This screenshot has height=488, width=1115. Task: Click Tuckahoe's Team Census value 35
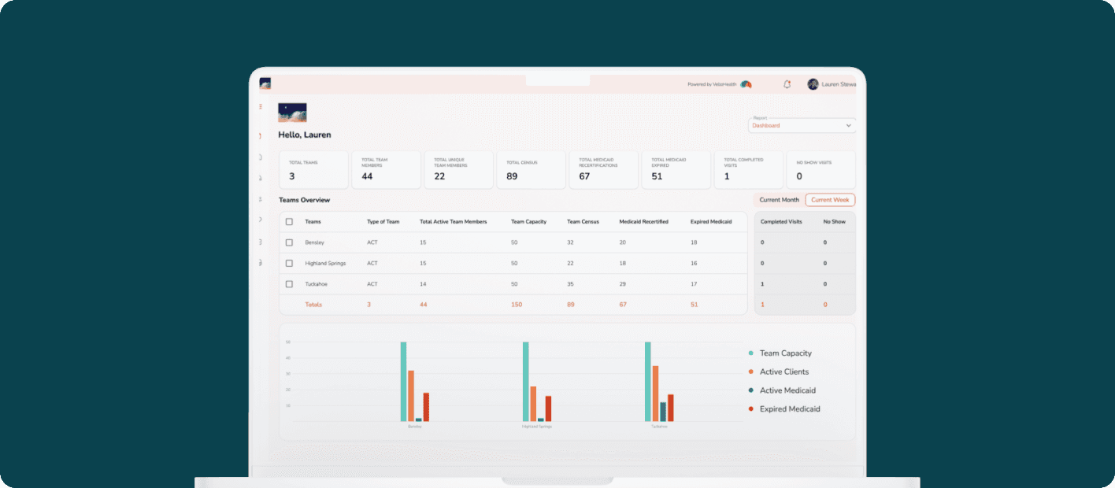point(570,283)
